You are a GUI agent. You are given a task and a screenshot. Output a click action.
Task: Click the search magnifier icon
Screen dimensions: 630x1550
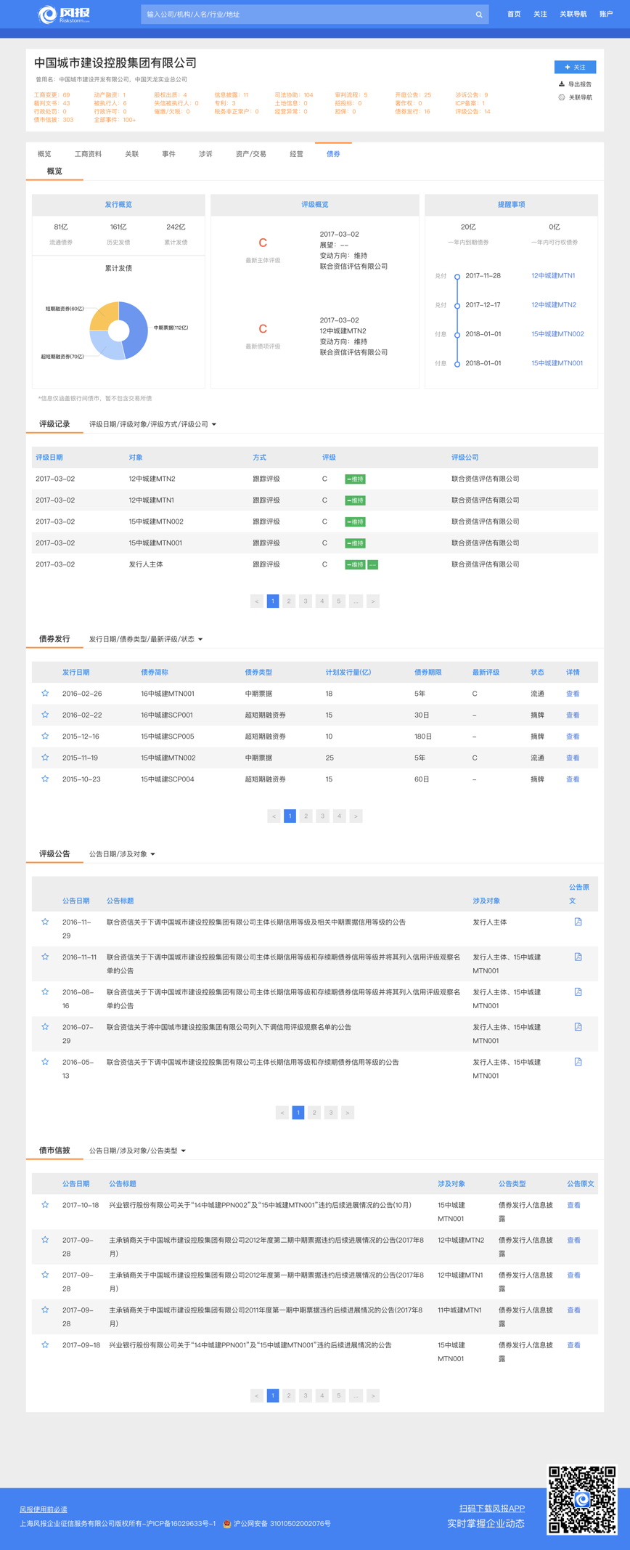479,15
